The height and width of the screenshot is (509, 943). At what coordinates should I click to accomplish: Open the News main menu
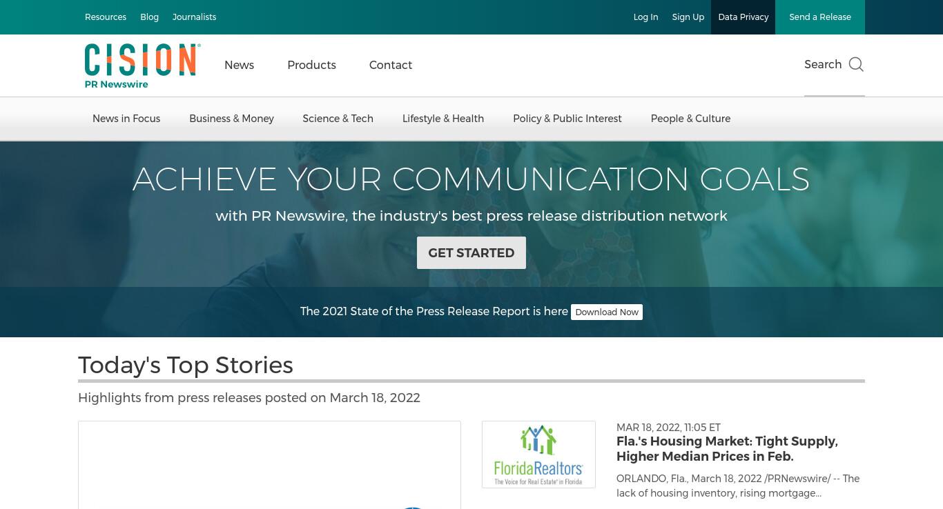point(239,65)
